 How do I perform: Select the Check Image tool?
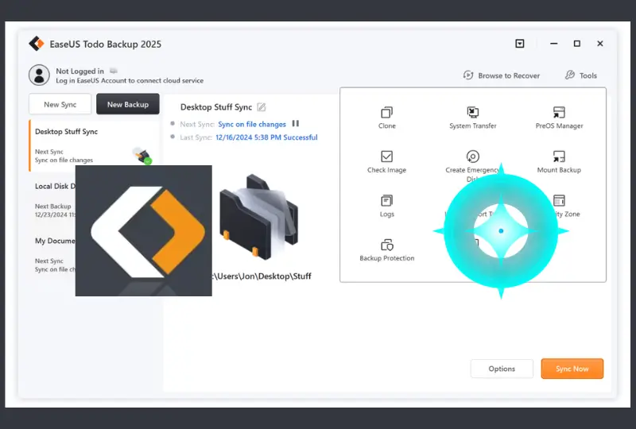[386, 162]
